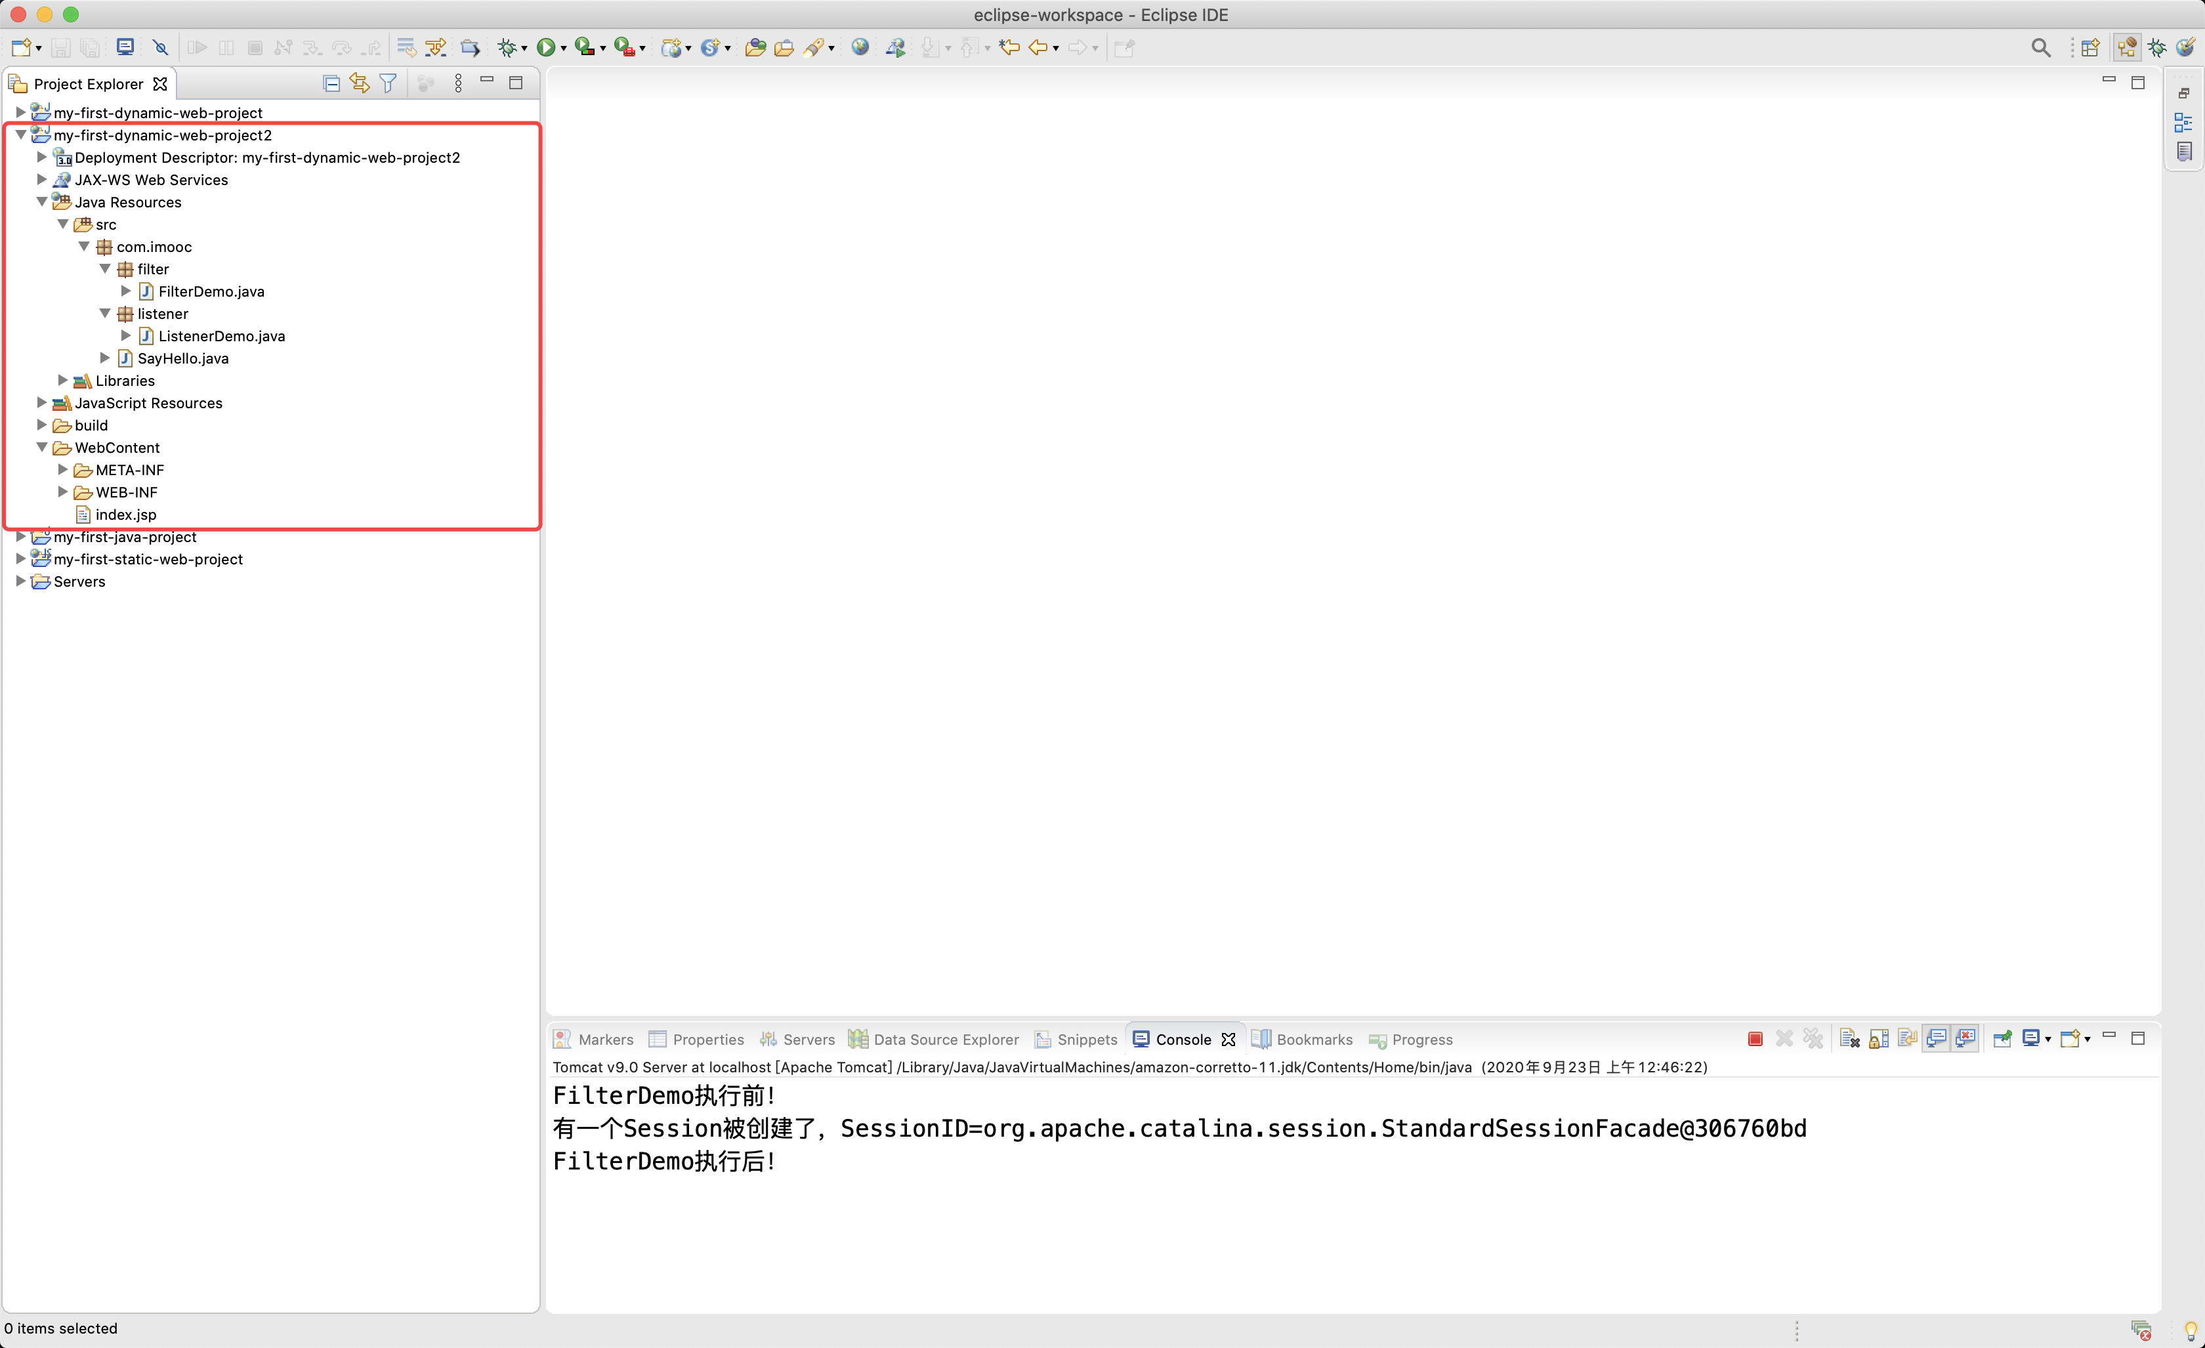Image resolution: width=2205 pixels, height=1348 pixels.
Task: Click the red Terminate button in the Console
Action: point(1755,1038)
